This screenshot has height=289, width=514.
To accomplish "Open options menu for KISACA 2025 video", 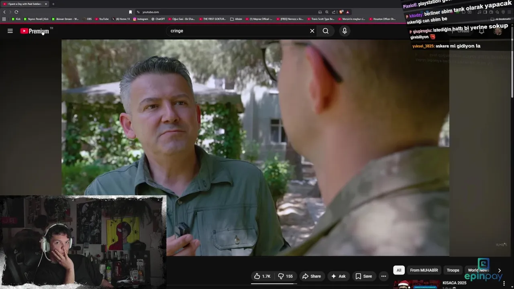I will (x=504, y=284).
